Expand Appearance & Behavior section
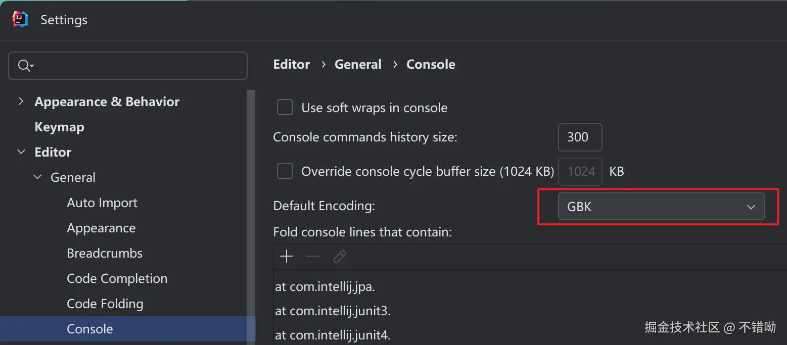 point(21,102)
